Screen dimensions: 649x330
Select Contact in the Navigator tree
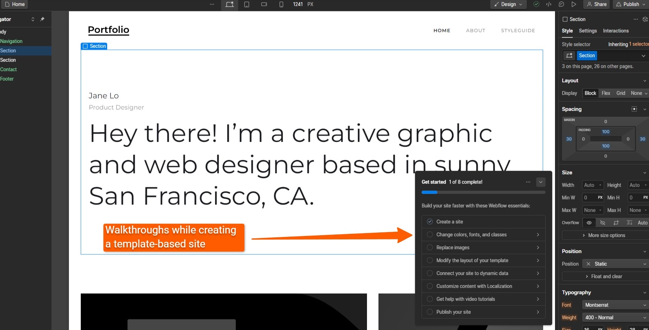pos(8,69)
